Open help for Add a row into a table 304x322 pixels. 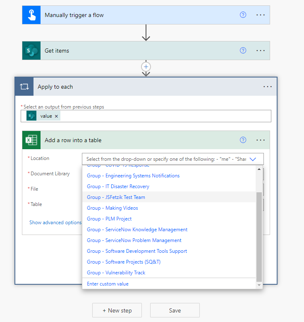point(243,140)
